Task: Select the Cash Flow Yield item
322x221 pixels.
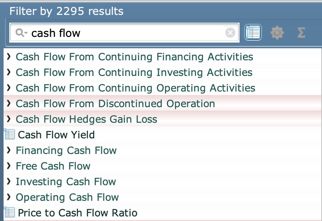Action: point(56,135)
